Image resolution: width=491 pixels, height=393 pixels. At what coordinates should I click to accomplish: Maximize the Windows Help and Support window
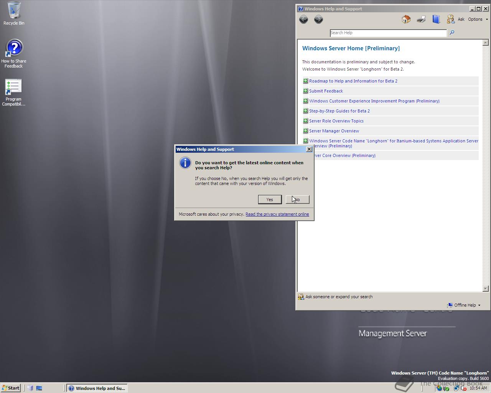pos(479,9)
